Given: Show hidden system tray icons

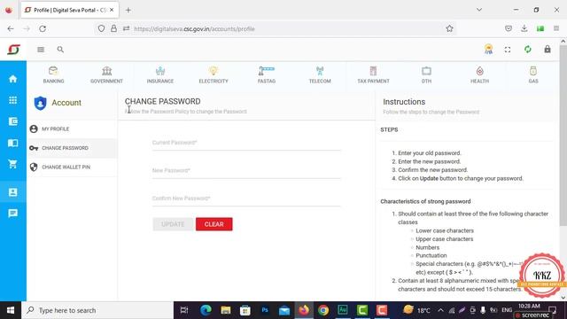Looking at the screenshot, I should pyautogui.click(x=440, y=310).
